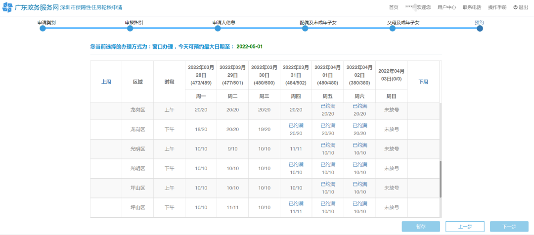Click the table's vertical scrollbar thumb

point(441,179)
